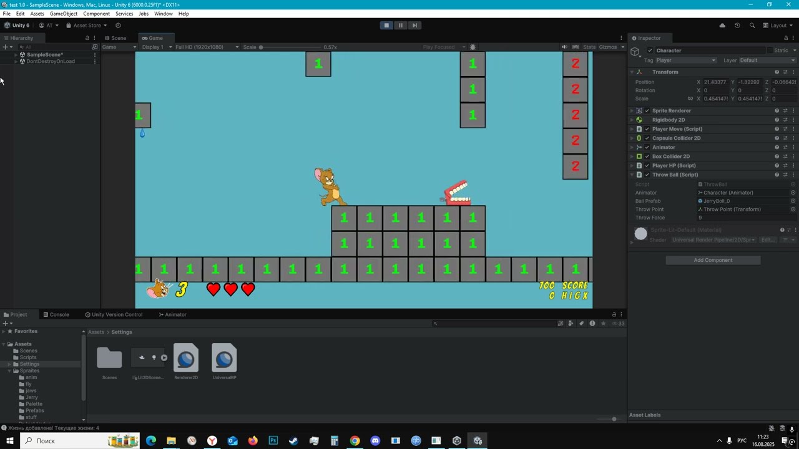Disable the Sprite Renderer component checkbox
This screenshot has width=799, height=449.
tap(647, 111)
